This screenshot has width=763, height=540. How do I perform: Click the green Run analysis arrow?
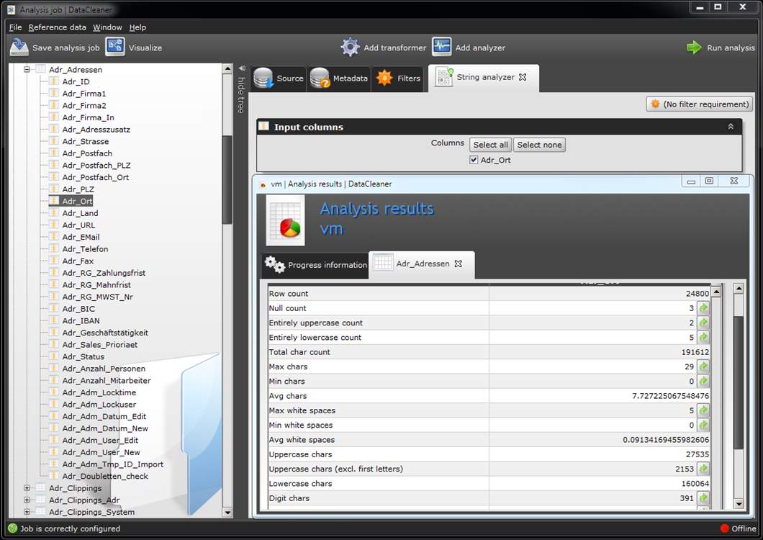coord(694,48)
